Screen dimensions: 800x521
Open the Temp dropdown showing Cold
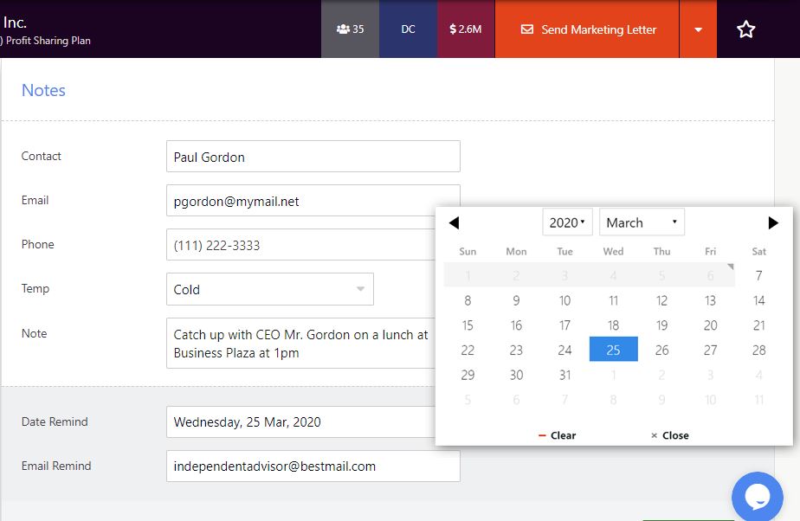pos(269,290)
